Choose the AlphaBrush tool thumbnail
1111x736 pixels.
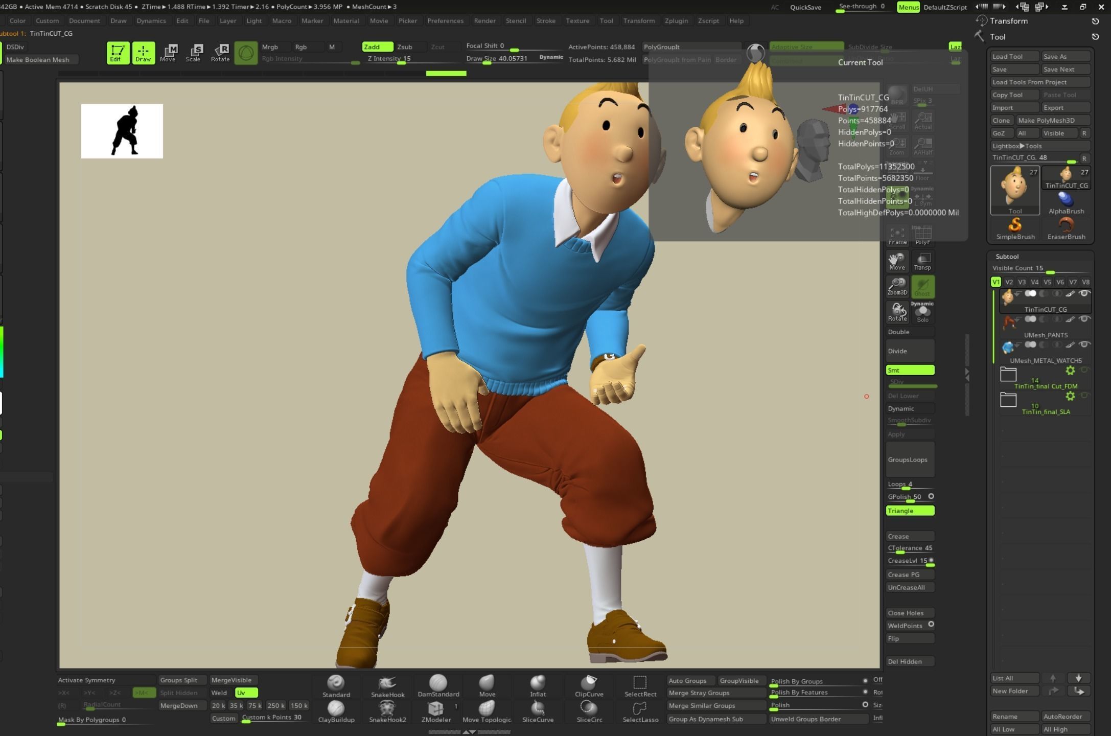(x=1066, y=202)
